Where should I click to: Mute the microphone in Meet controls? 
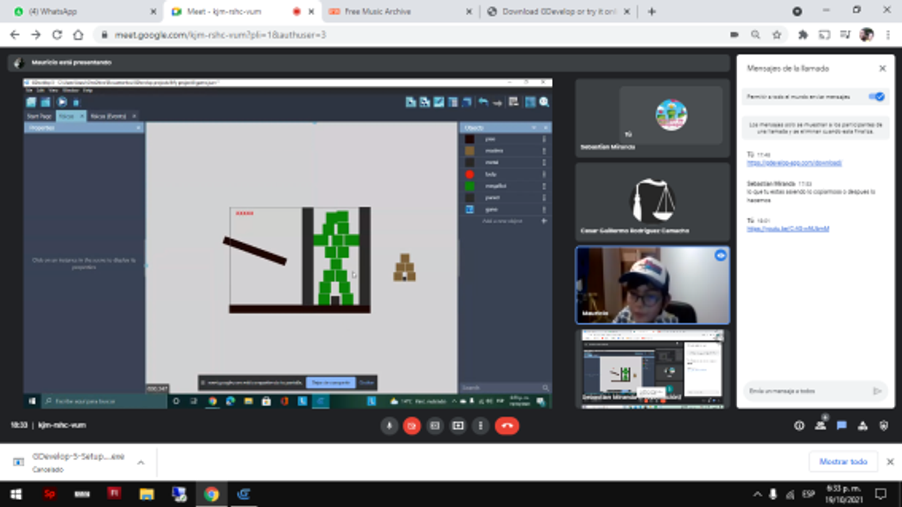[x=389, y=426]
